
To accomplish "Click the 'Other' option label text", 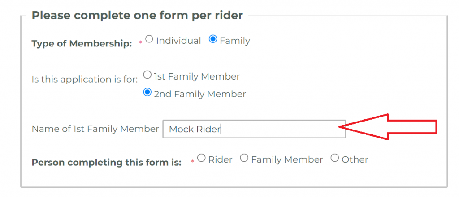I will point(355,159).
